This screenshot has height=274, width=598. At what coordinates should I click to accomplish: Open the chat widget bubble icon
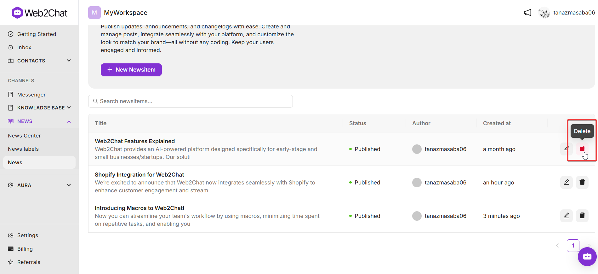587,257
